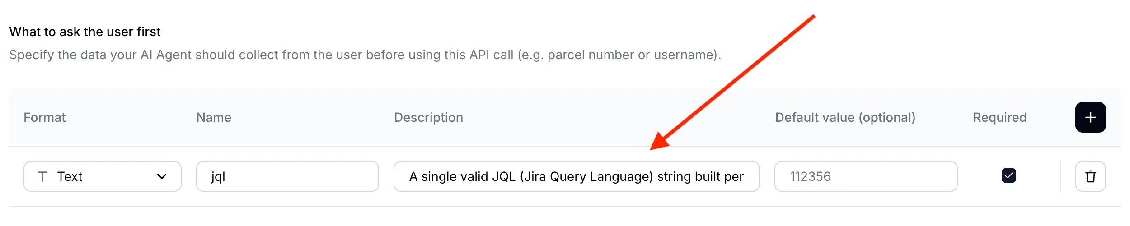Open the Text format selector
Image resolution: width=1130 pixels, height=226 pixels.
tap(102, 176)
